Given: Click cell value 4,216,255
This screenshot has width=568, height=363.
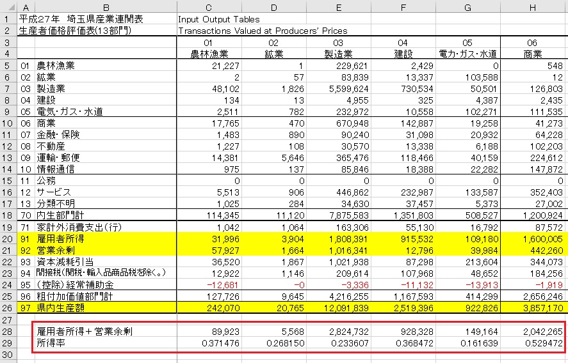Looking at the screenshot, I should (x=348, y=297).
